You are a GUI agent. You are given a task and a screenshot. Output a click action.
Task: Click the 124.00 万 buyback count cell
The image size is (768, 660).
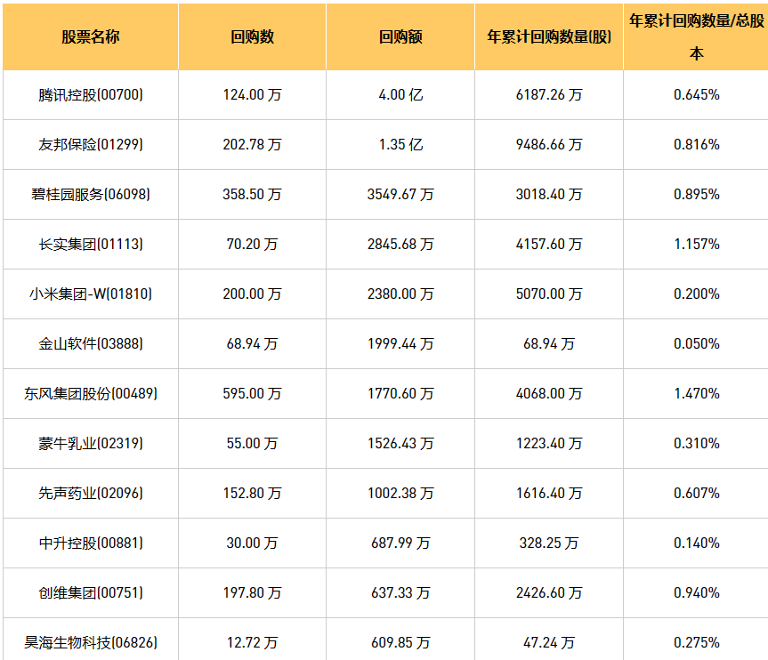click(x=252, y=95)
